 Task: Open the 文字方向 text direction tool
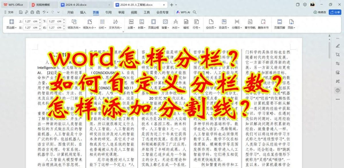tap(115, 24)
